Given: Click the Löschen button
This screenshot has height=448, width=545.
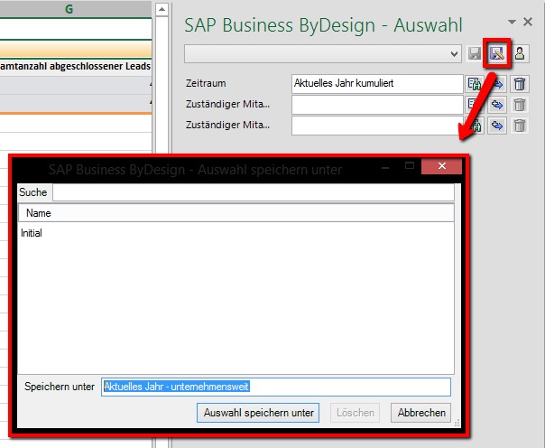Looking at the screenshot, I should coord(356,413).
